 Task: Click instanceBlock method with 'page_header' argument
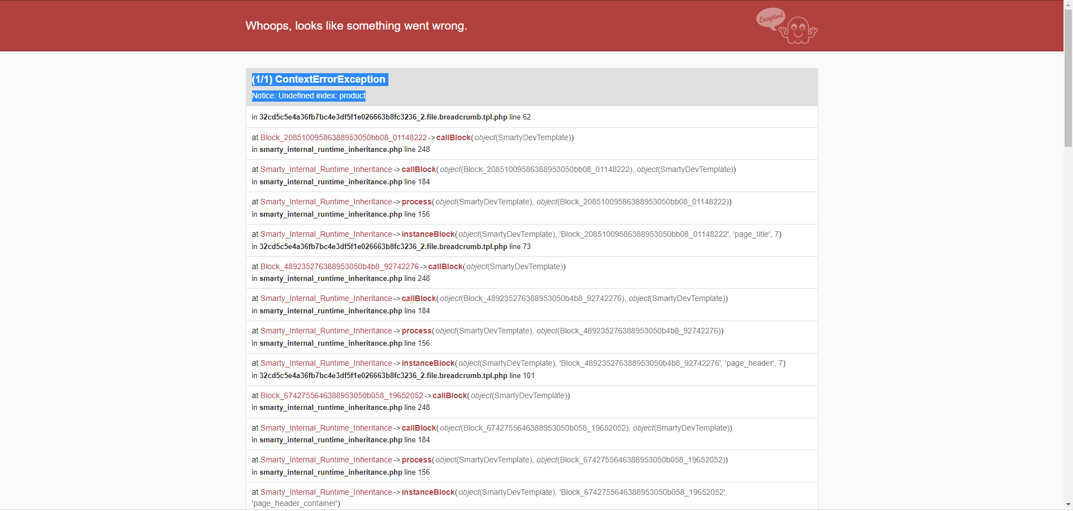pos(428,363)
